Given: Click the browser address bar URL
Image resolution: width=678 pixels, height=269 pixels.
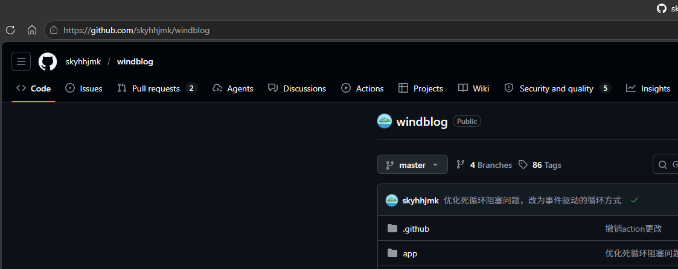Looking at the screenshot, I should pos(136,30).
